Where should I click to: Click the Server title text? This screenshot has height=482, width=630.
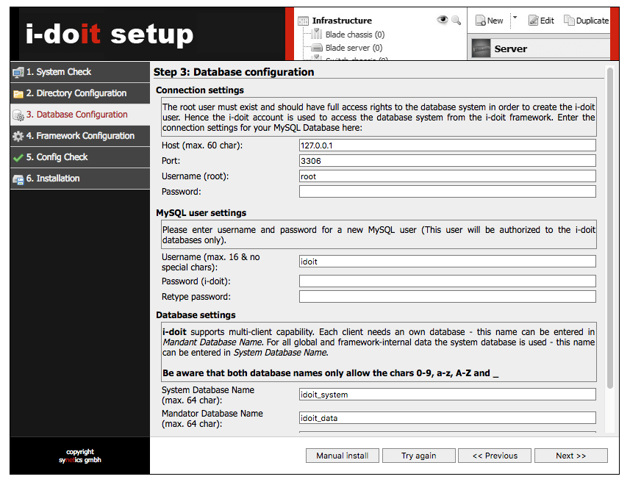(x=511, y=49)
